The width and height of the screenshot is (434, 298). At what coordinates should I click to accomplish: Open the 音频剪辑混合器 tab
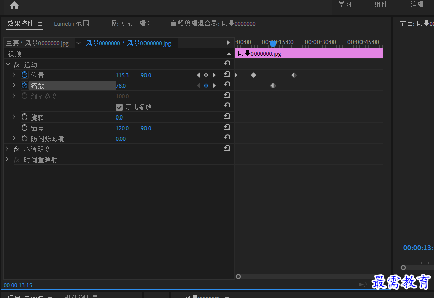tap(212, 24)
